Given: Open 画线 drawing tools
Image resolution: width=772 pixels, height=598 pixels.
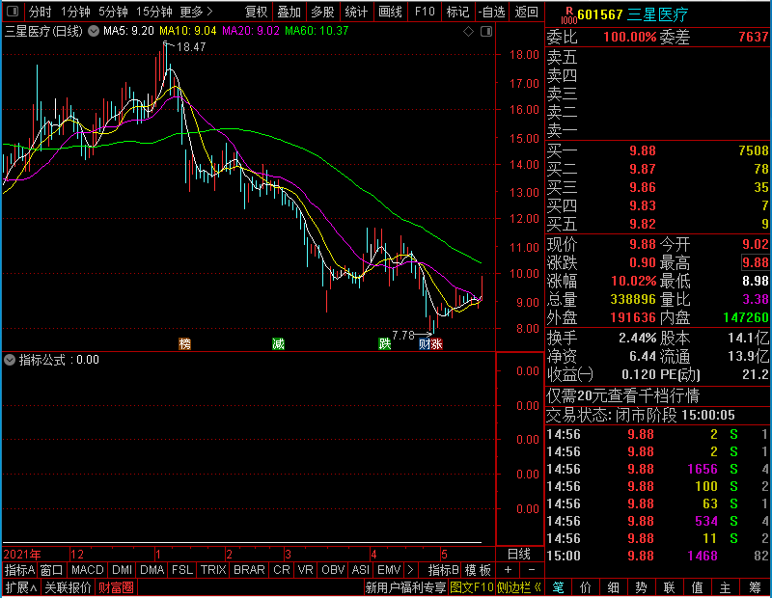Looking at the screenshot, I should [390, 12].
